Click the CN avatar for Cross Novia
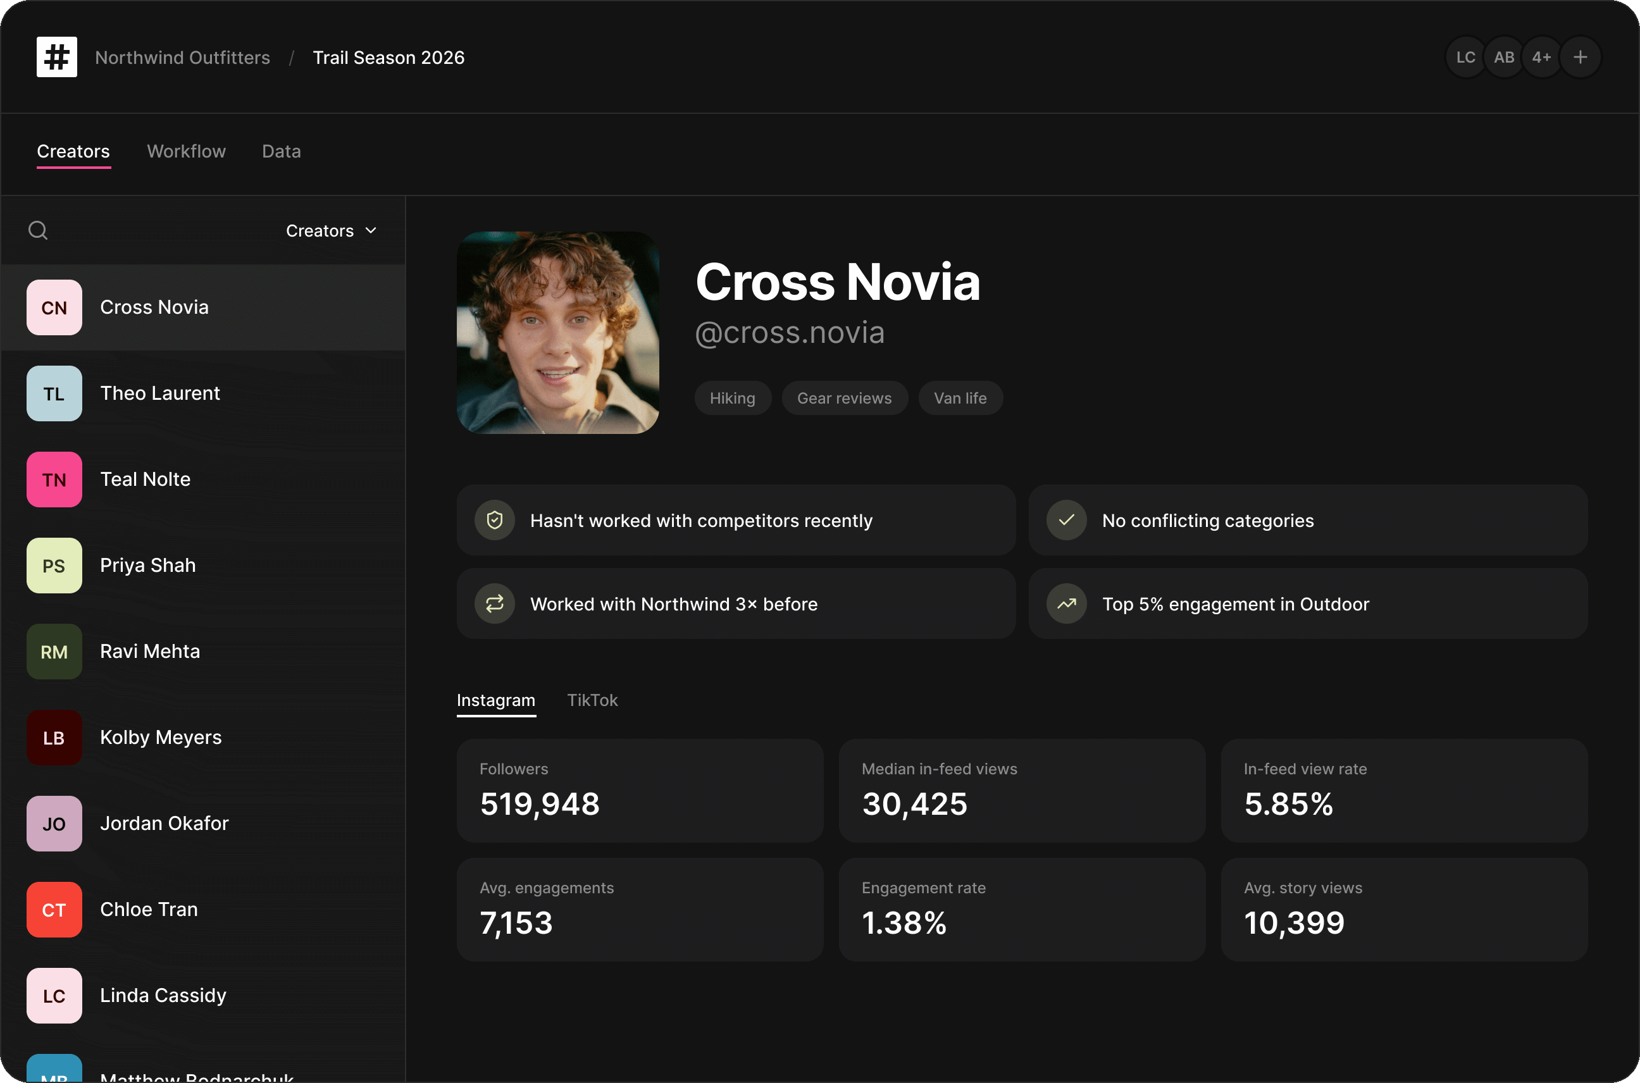Screen dimensions: 1640x1083 point(54,307)
